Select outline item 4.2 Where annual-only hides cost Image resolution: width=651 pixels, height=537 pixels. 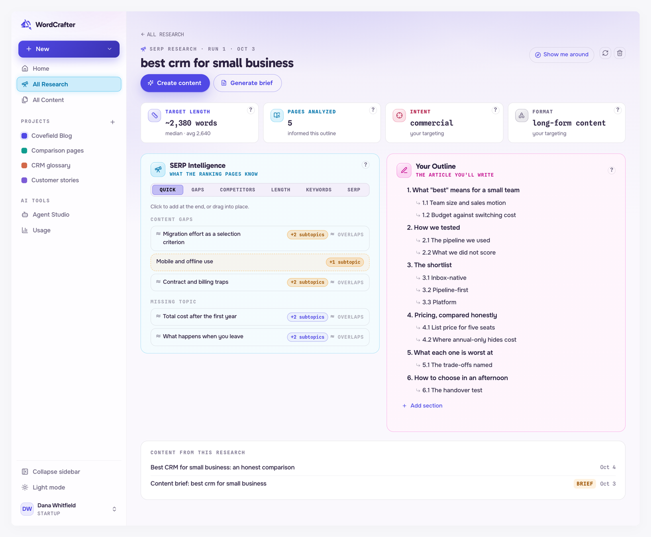tap(469, 340)
